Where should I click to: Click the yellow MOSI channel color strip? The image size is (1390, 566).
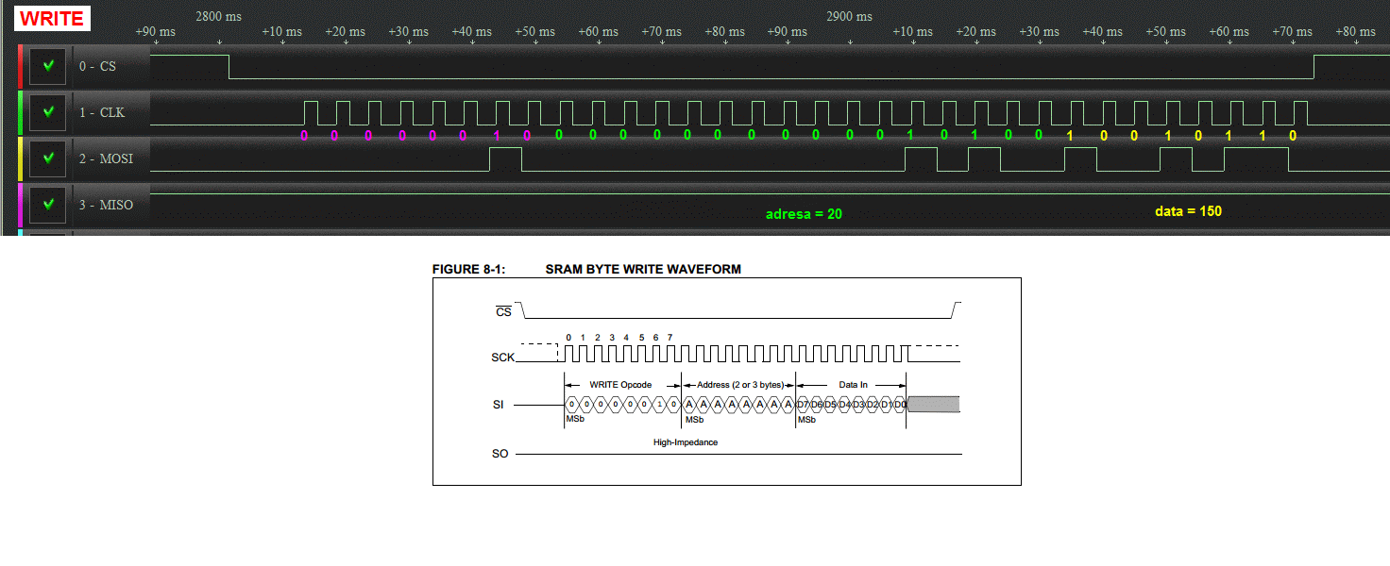tap(20, 158)
